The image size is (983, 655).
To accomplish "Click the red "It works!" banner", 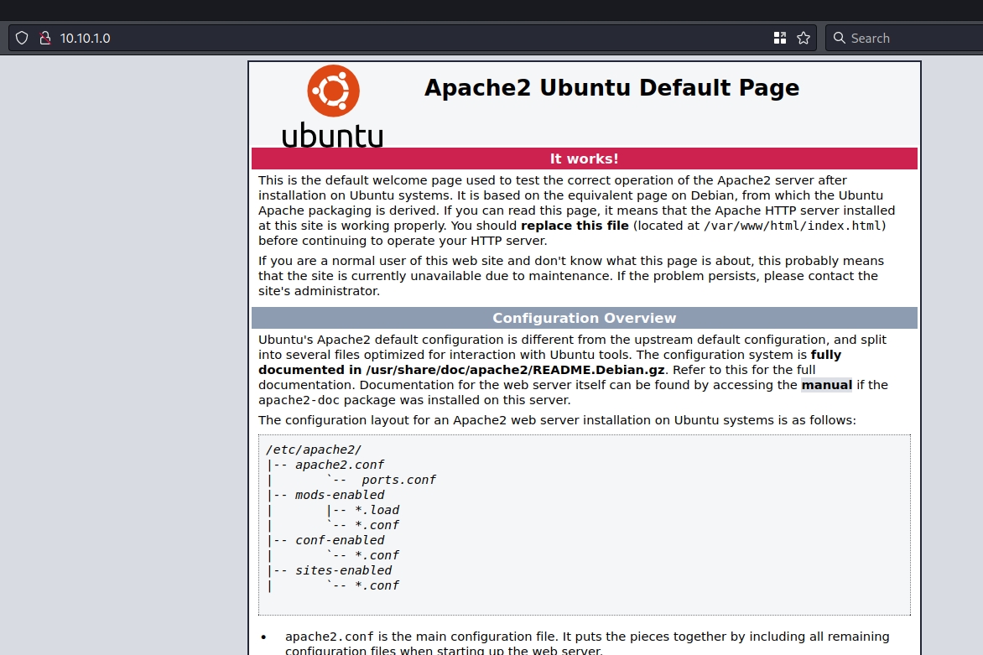I will point(584,159).
